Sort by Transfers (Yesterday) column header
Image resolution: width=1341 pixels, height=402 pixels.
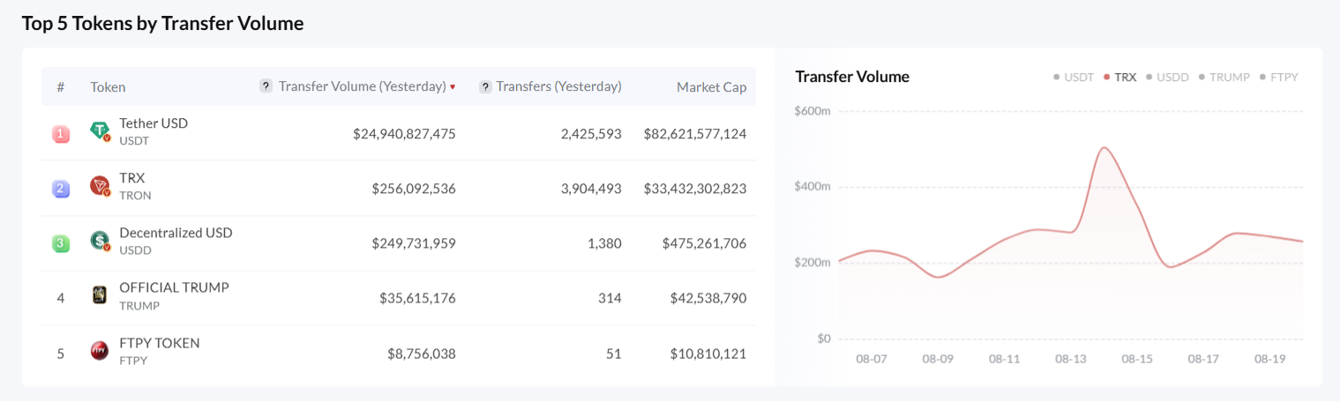[558, 86]
